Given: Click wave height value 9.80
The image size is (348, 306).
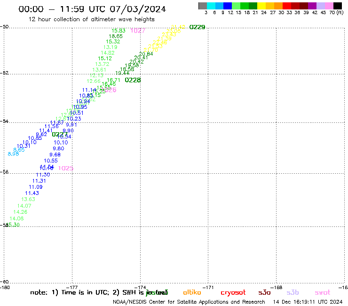Looking at the screenshot, I should click(x=58, y=148).
